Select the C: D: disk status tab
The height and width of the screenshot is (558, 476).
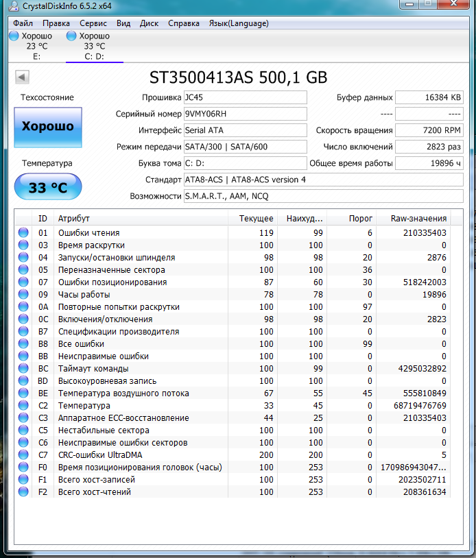(95, 46)
